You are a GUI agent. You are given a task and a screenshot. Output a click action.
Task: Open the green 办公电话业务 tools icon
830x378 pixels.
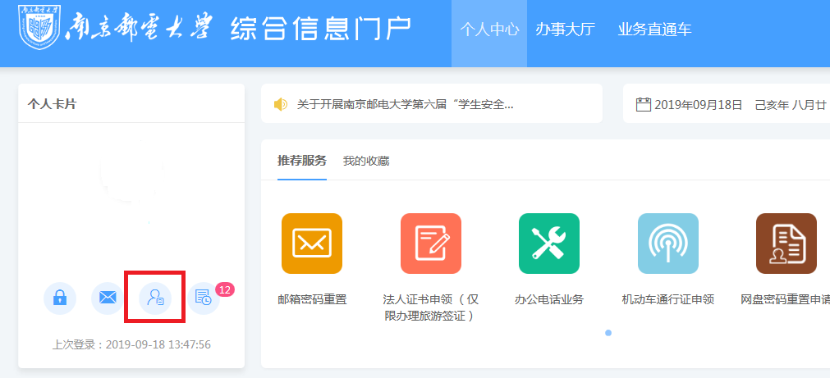[549, 244]
